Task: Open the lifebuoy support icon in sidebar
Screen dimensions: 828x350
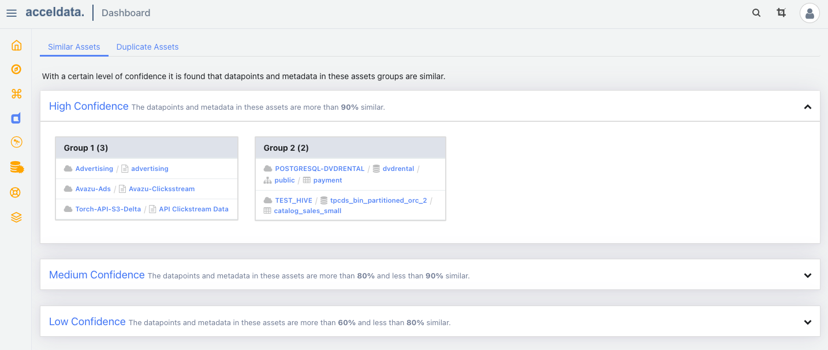Action: click(16, 192)
